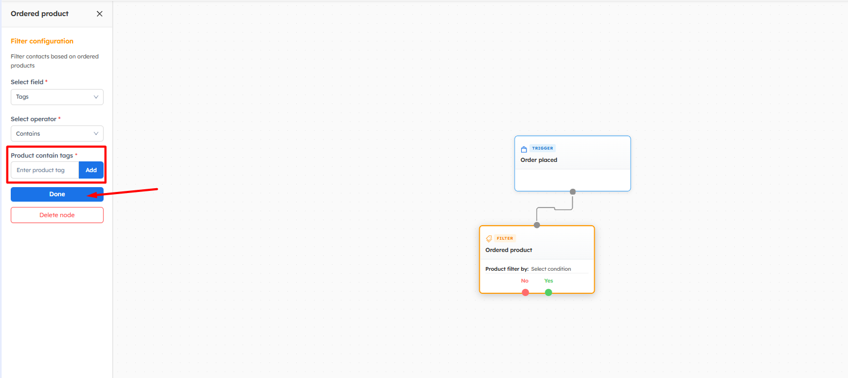Click the FILTER badge label
The width and height of the screenshot is (848, 378).
[505, 239]
